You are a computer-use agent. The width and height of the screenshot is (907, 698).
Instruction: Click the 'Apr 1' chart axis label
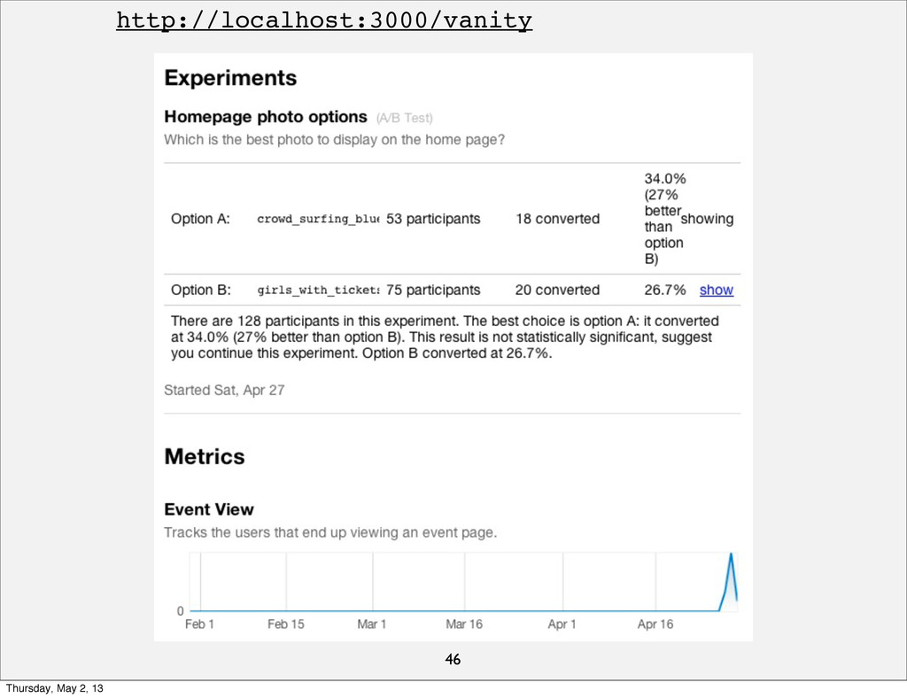(x=562, y=624)
